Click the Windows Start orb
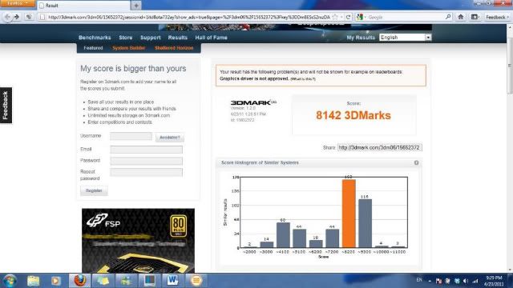 click(10, 281)
